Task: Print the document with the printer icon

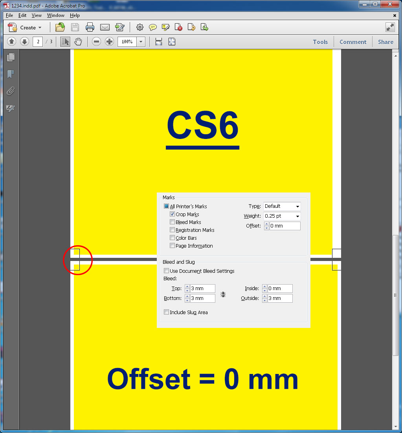Action: [x=90, y=27]
